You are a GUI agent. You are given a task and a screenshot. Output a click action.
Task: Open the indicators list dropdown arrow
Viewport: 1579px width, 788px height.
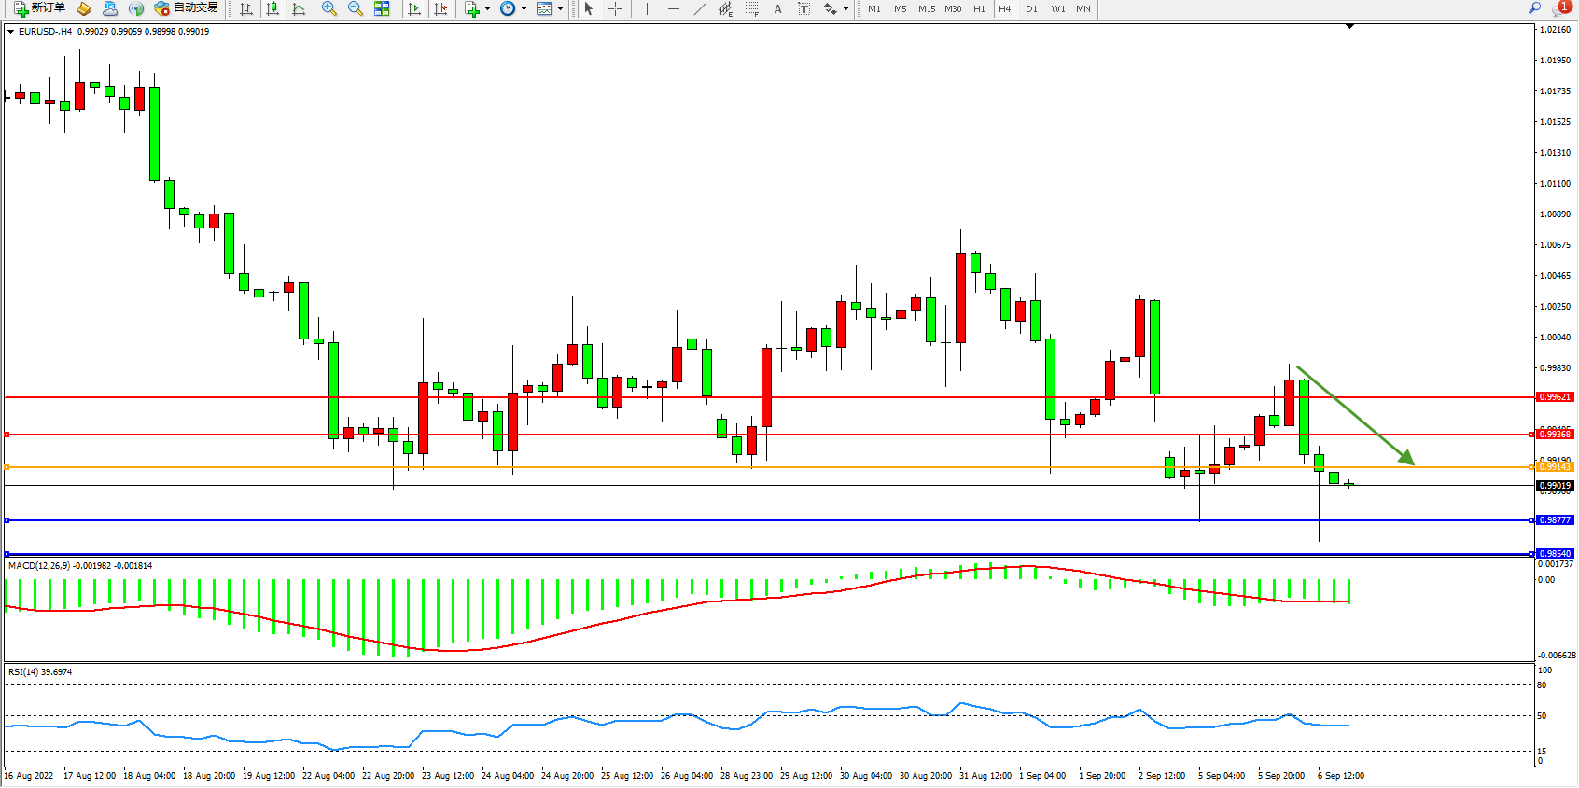(x=487, y=9)
